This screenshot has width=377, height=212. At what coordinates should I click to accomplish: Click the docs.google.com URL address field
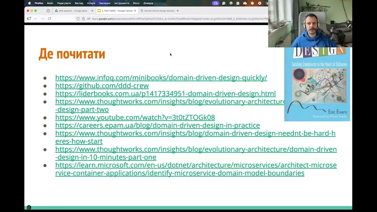point(180,19)
